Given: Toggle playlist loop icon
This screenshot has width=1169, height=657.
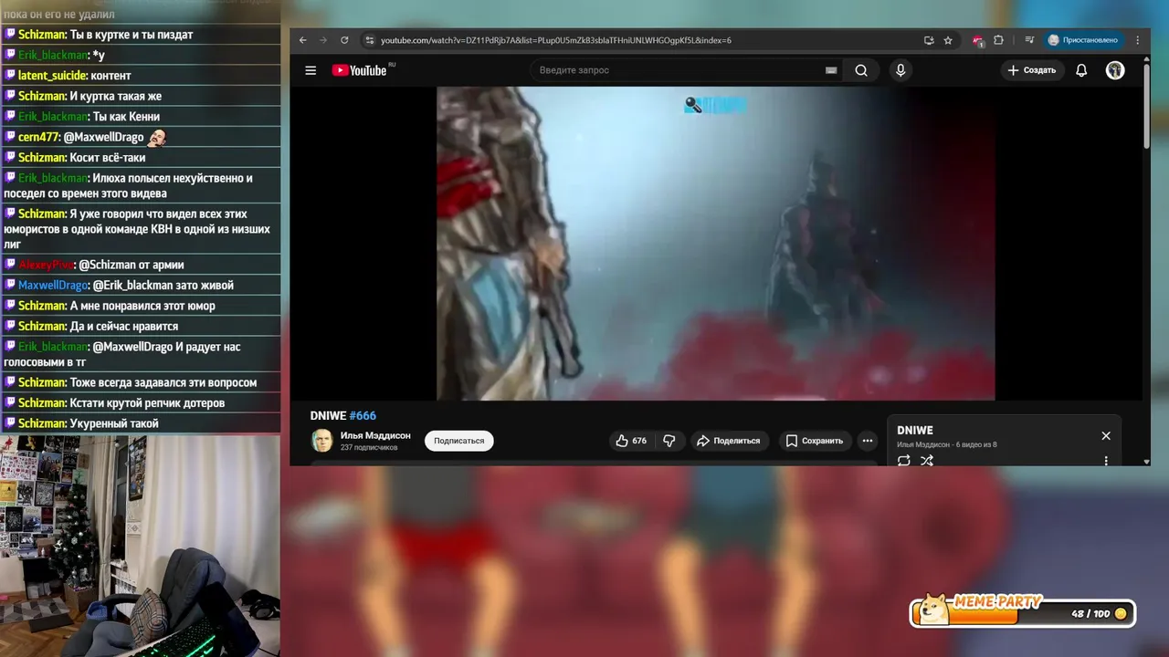Looking at the screenshot, I should pyautogui.click(x=904, y=460).
